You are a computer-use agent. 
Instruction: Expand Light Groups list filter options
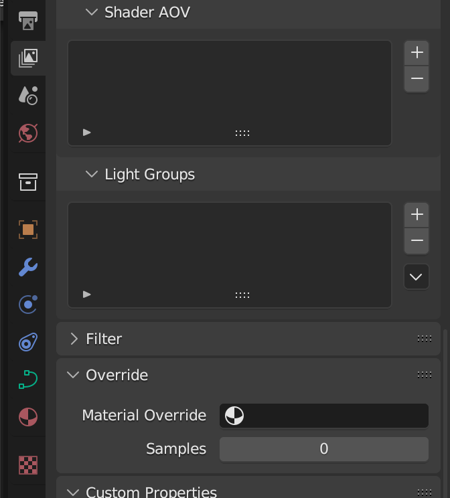tap(87, 295)
